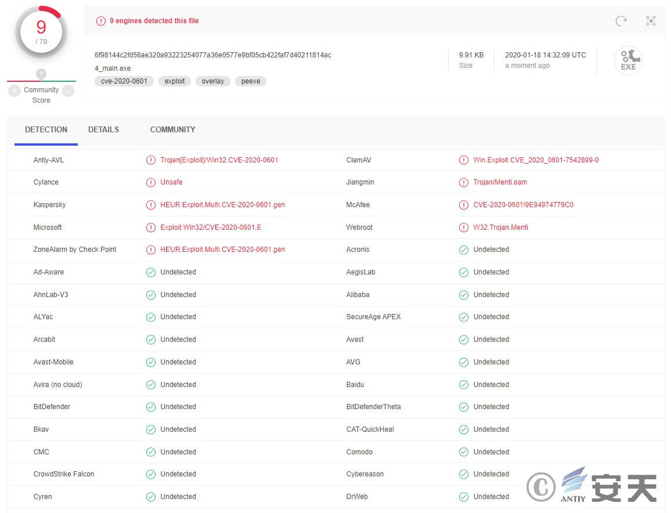Viewport: 671px width, 513px height.
Task: Click the ZoneAlarm by Check Point engine name
Action: (74, 250)
